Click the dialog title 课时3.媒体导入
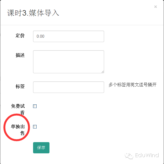The width and height of the screenshot is (164, 164). pos(33,13)
